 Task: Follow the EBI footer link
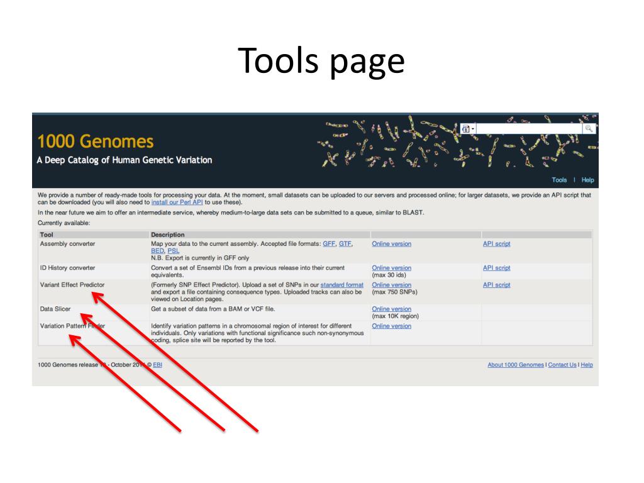[157, 365]
